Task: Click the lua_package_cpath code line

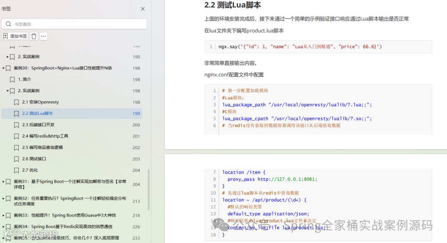Action: (x=297, y=118)
